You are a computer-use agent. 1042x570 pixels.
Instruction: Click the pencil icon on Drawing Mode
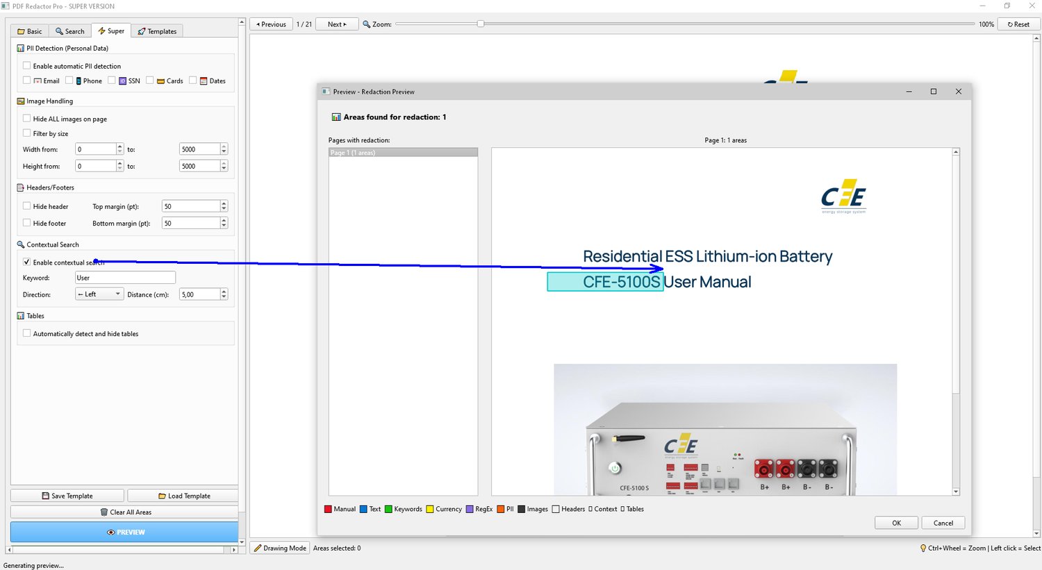(x=258, y=548)
